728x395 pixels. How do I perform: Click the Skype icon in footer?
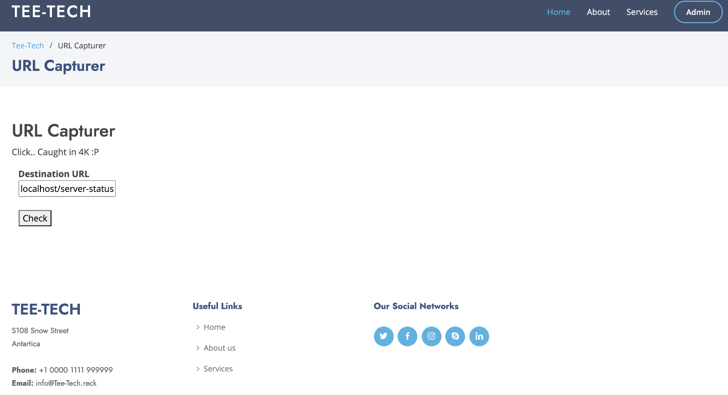(455, 336)
